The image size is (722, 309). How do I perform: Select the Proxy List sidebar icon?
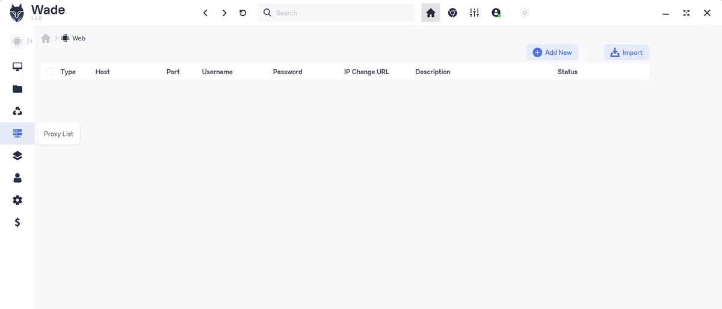[x=17, y=133]
